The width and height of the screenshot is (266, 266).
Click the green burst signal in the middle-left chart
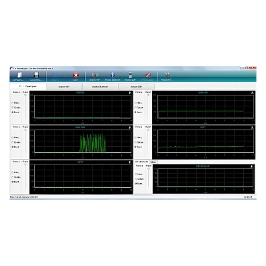(93, 143)
